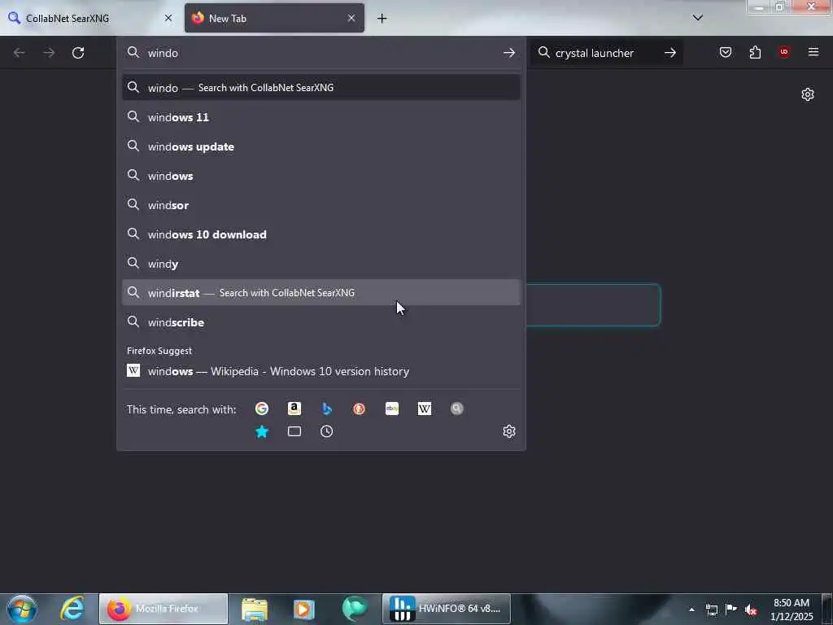Select the 'windirstat' suggestion
Viewport: 833px width, 625px height.
coord(321,293)
